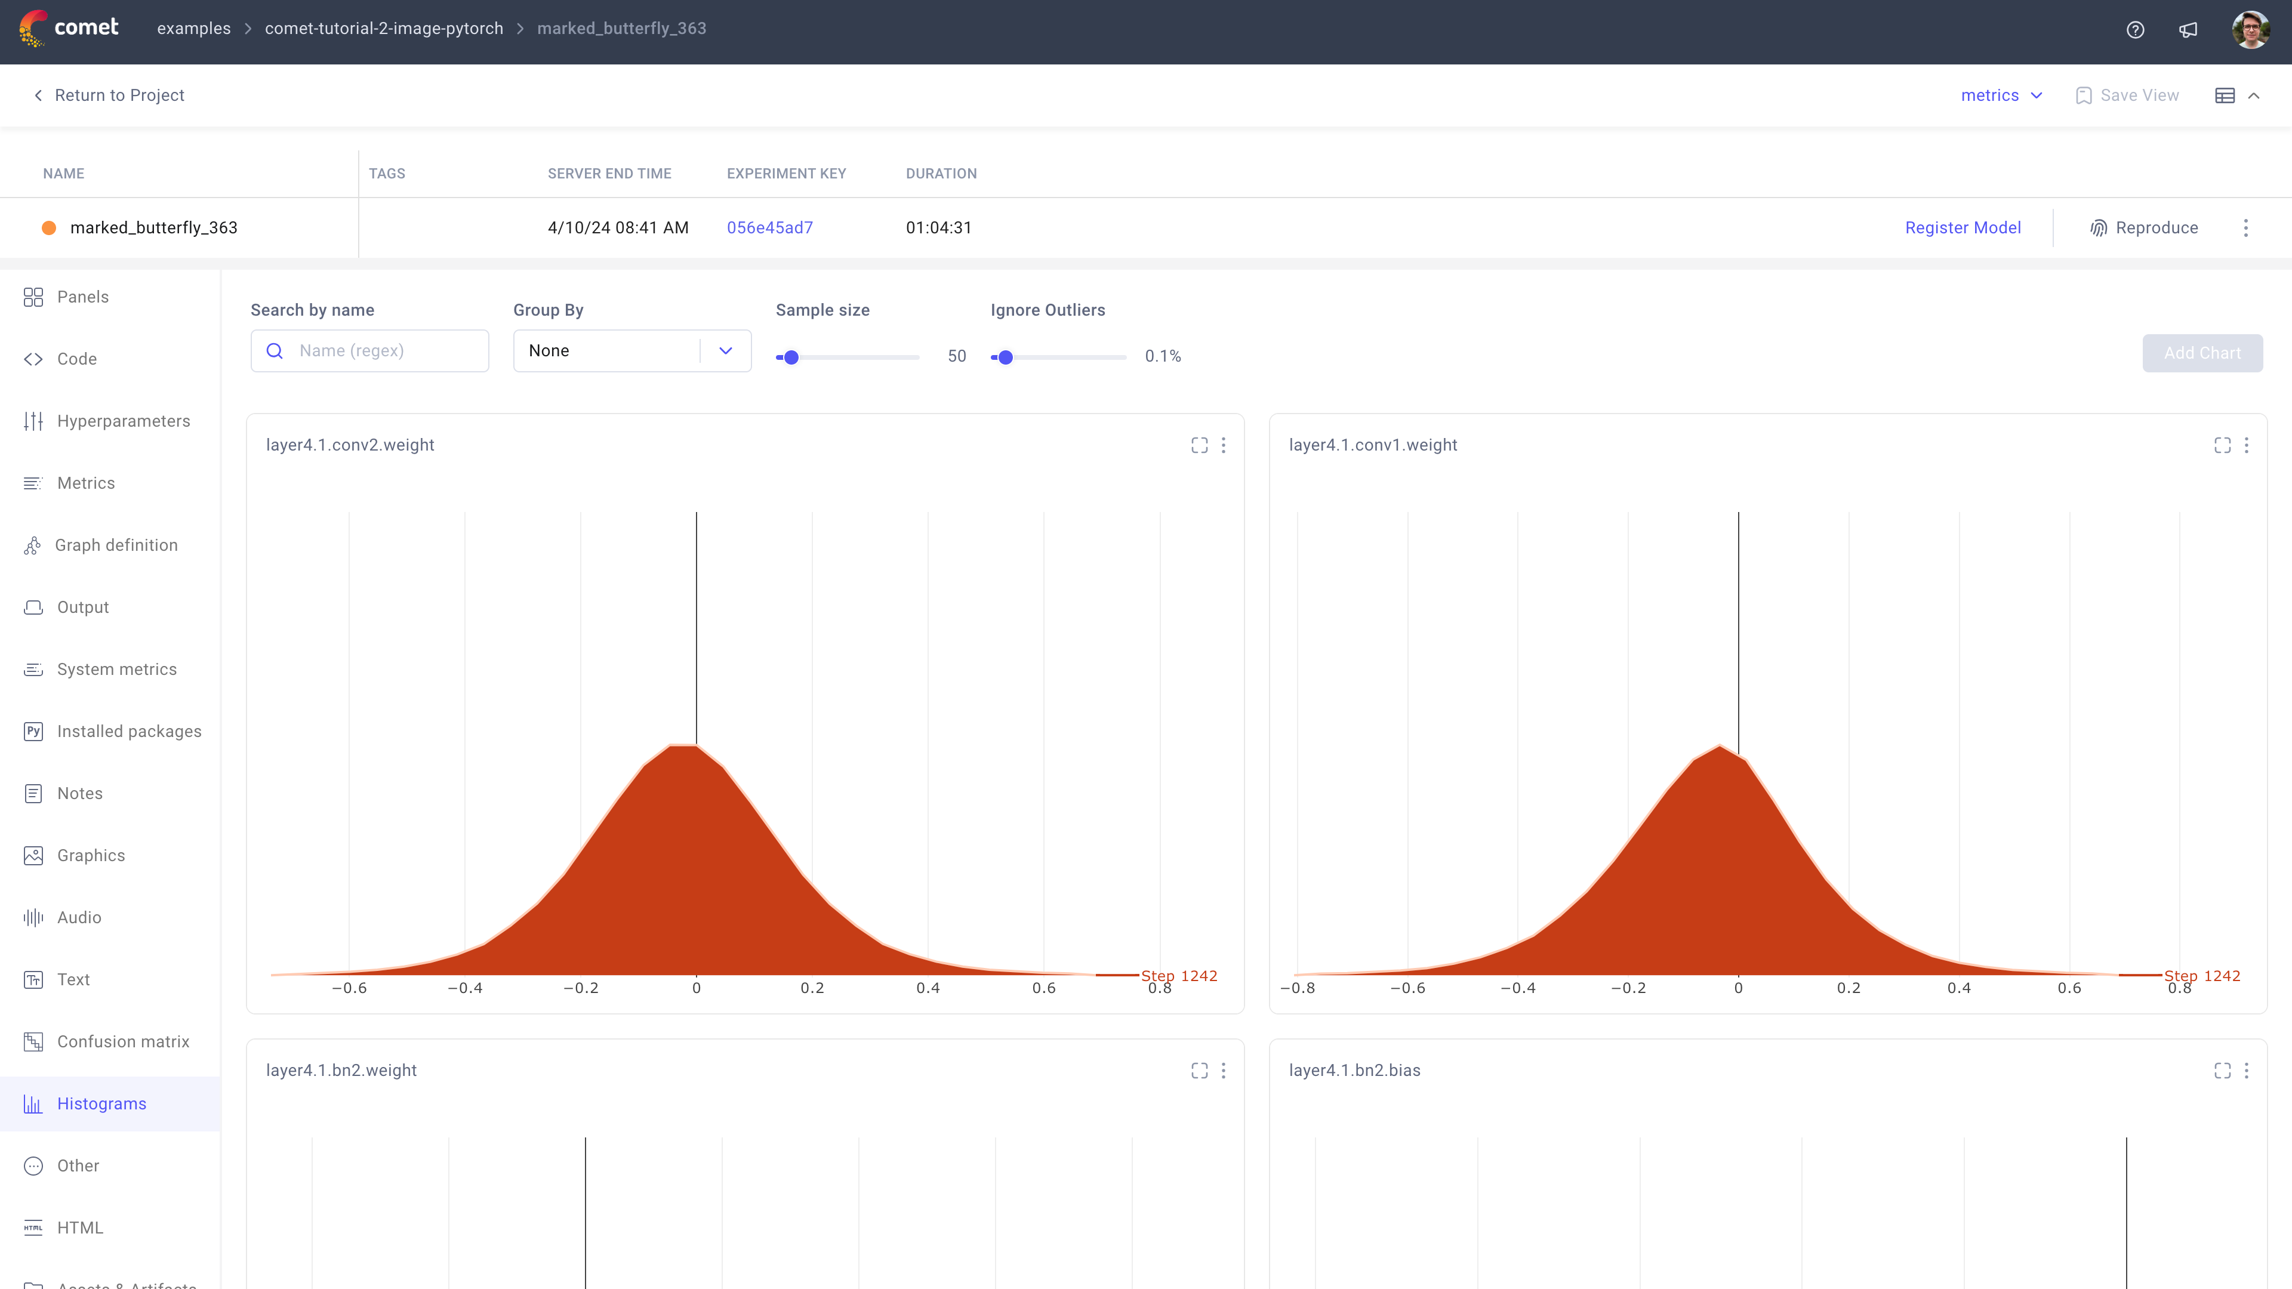Open the Graph definition panel
This screenshot has width=2292, height=1289.
point(116,544)
